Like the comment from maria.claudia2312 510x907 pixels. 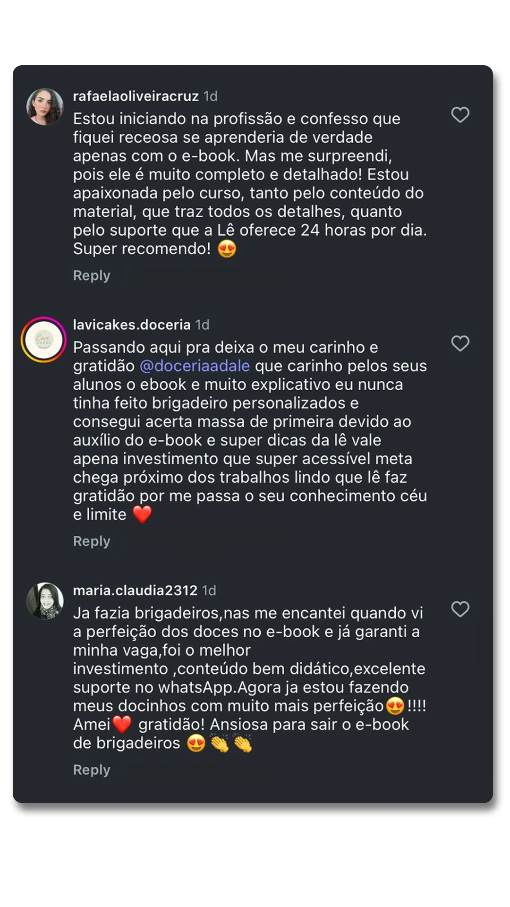[460, 609]
